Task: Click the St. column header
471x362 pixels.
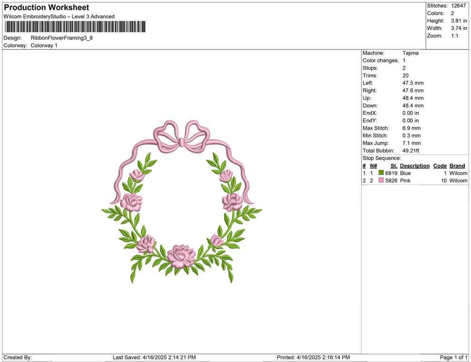Action: coord(393,165)
